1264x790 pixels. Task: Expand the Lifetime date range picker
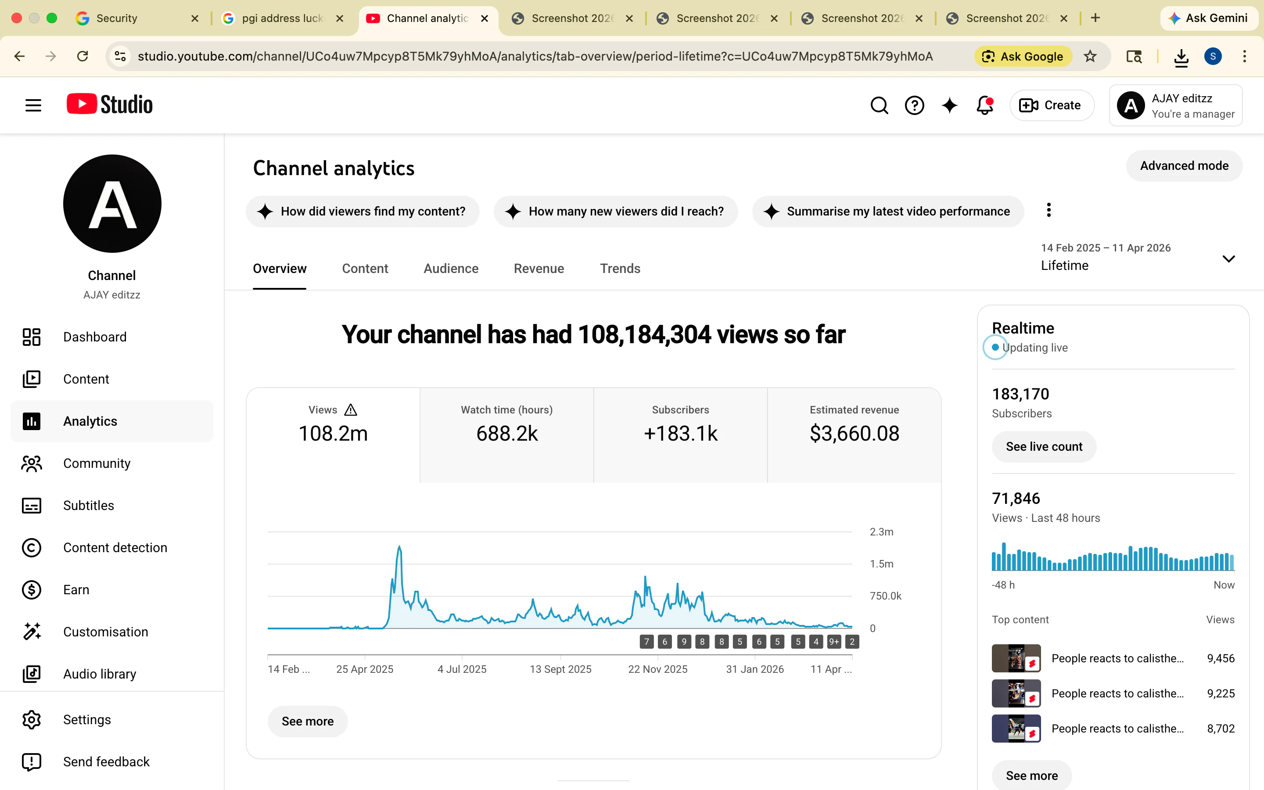(x=1228, y=259)
